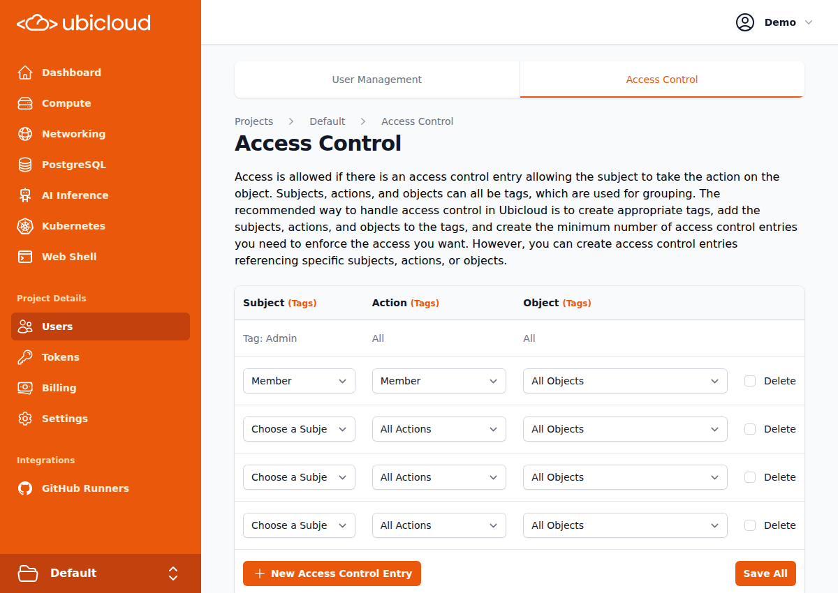The height and width of the screenshot is (593, 838).
Task: Open Web Shell in the sidebar
Action: (101, 257)
